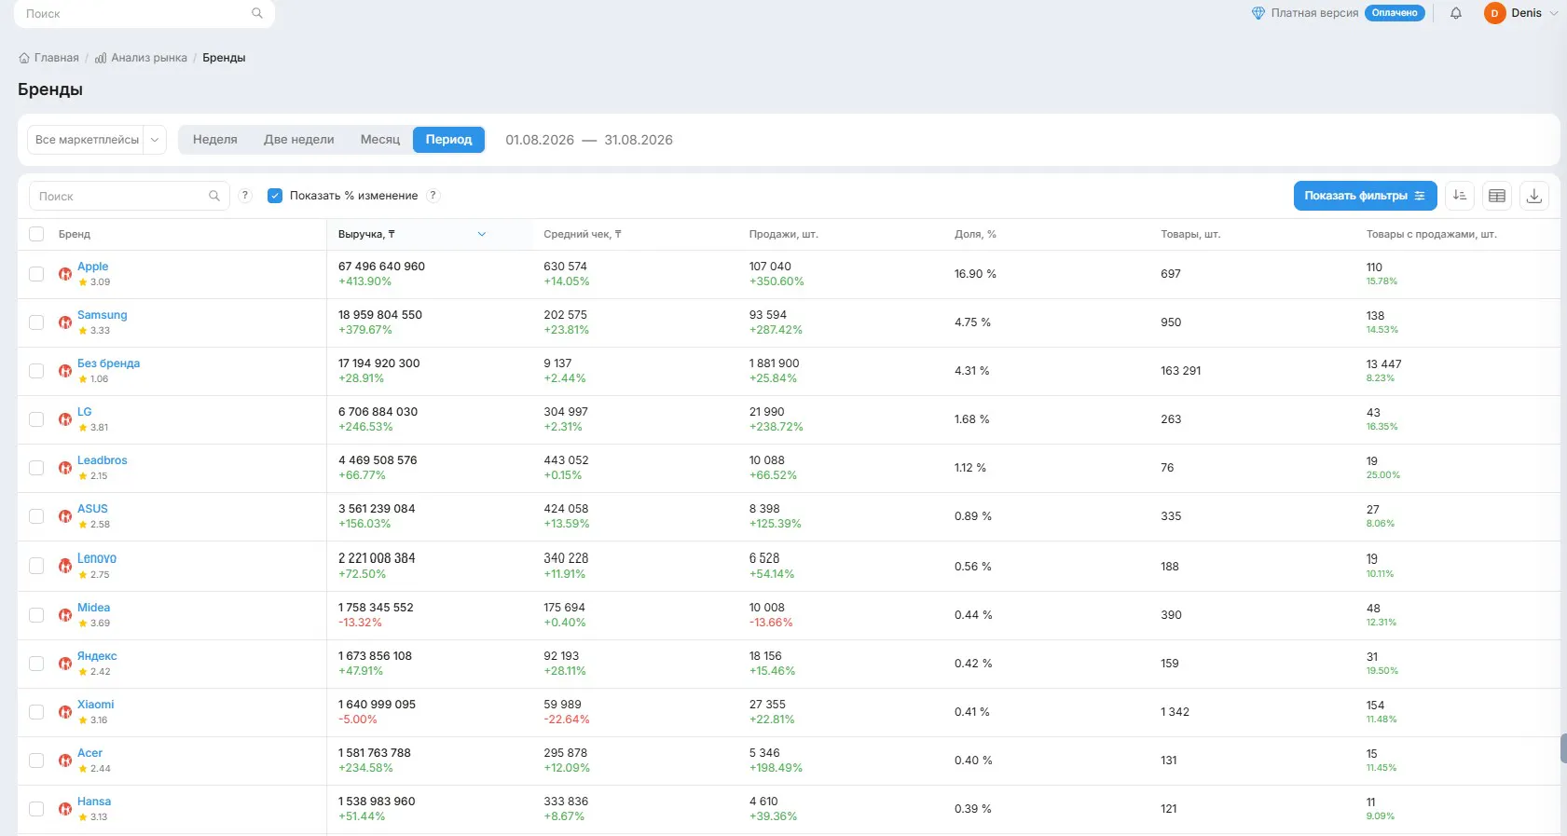This screenshot has height=836, width=1567.
Task: Check the Samsung row checkbox
Action: coord(36,322)
